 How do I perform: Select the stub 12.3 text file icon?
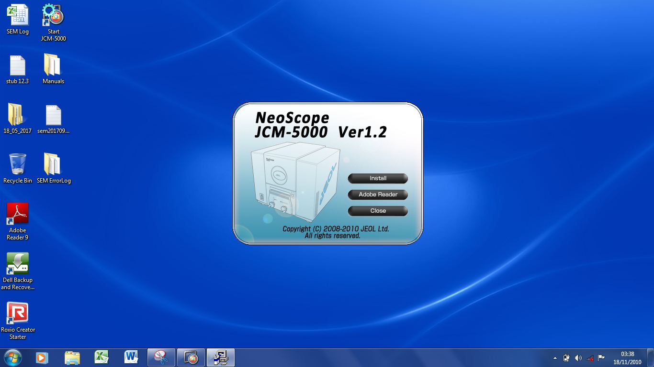coord(18,70)
